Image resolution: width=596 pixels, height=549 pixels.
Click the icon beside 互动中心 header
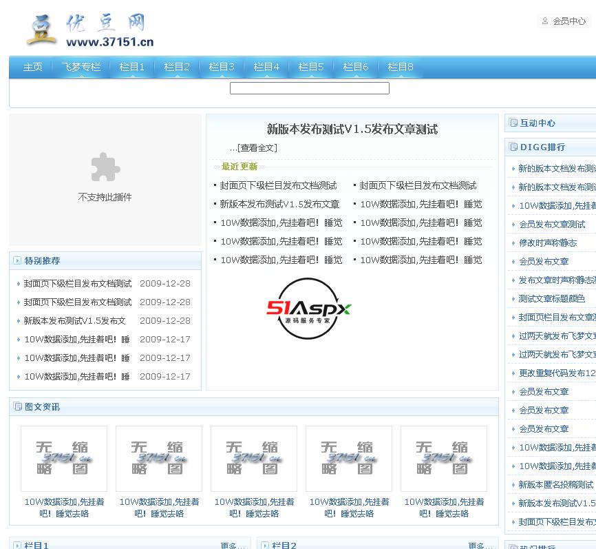[x=513, y=123]
